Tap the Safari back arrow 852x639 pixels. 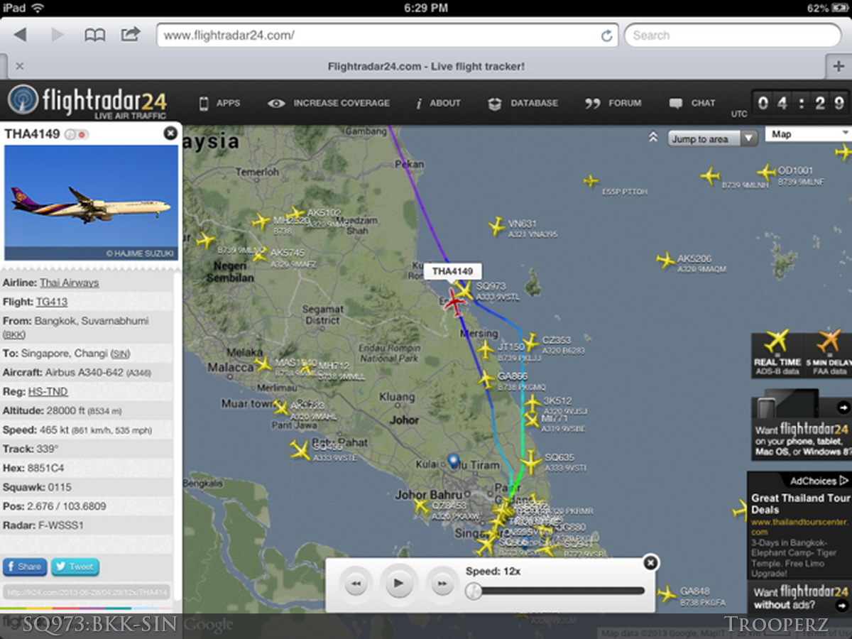coord(21,35)
